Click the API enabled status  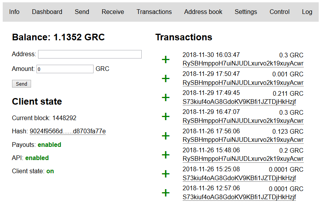pyautogui.click(x=37, y=158)
